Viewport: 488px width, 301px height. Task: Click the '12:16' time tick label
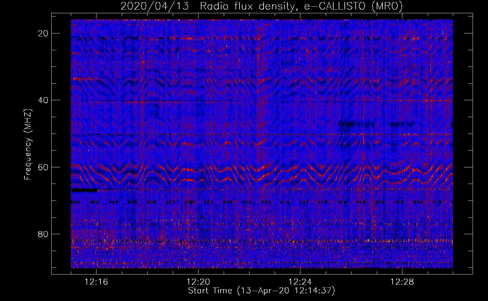97,282
